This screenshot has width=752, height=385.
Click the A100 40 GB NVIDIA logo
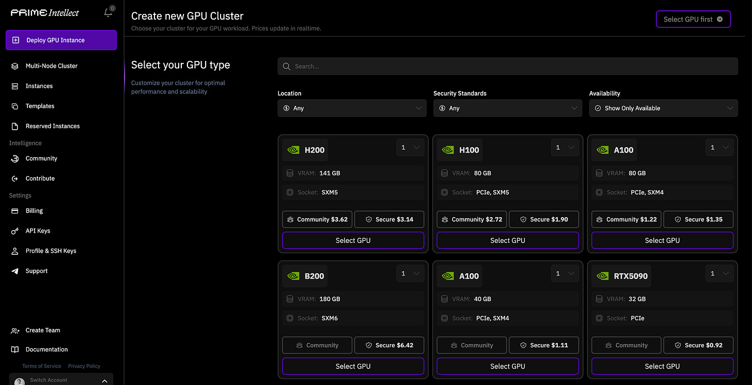tap(448, 276)
